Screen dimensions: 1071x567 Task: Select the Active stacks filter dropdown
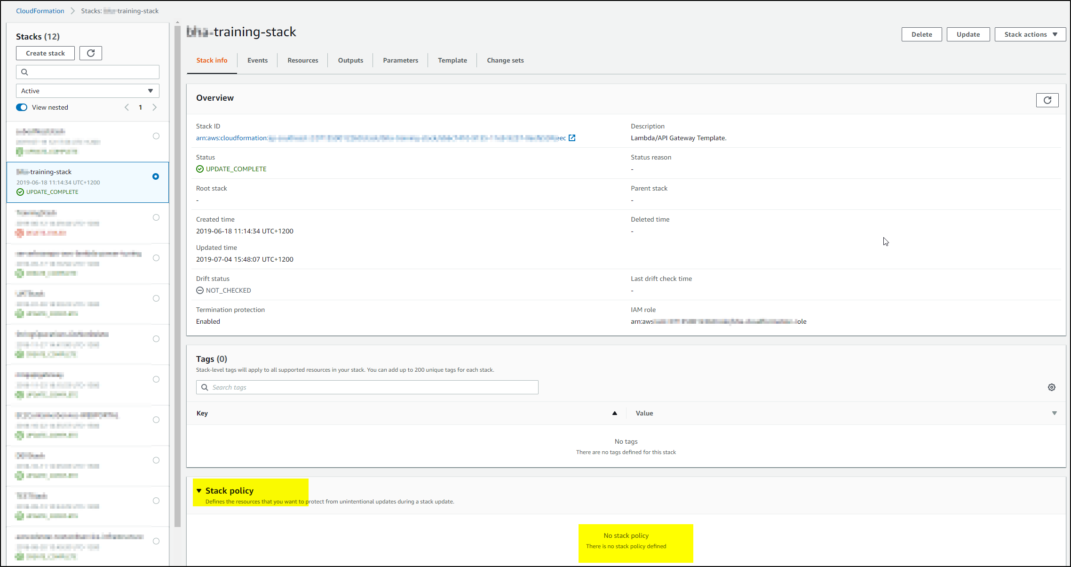point(87,90)
